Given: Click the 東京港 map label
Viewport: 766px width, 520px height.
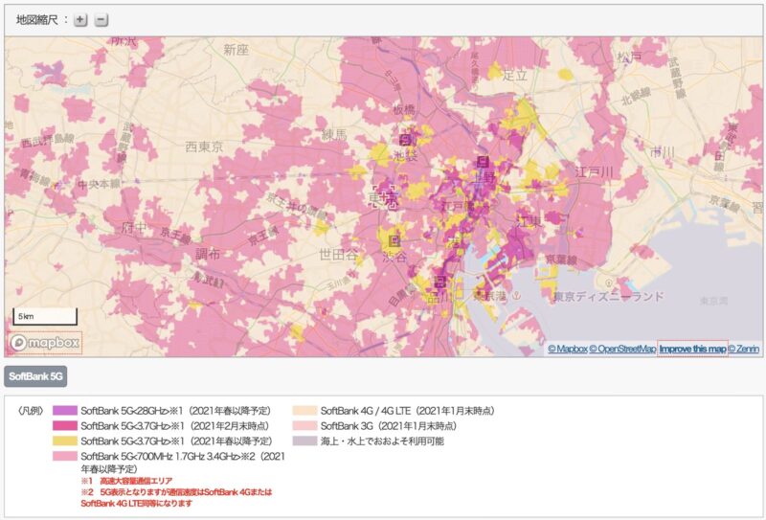Looking at the screenshot, I should pos(490,296).
